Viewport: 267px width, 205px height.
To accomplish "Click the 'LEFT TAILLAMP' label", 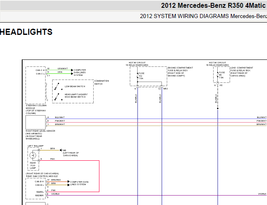I will (36, 146).
